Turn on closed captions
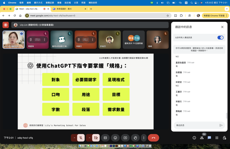 tap(105, 138)
